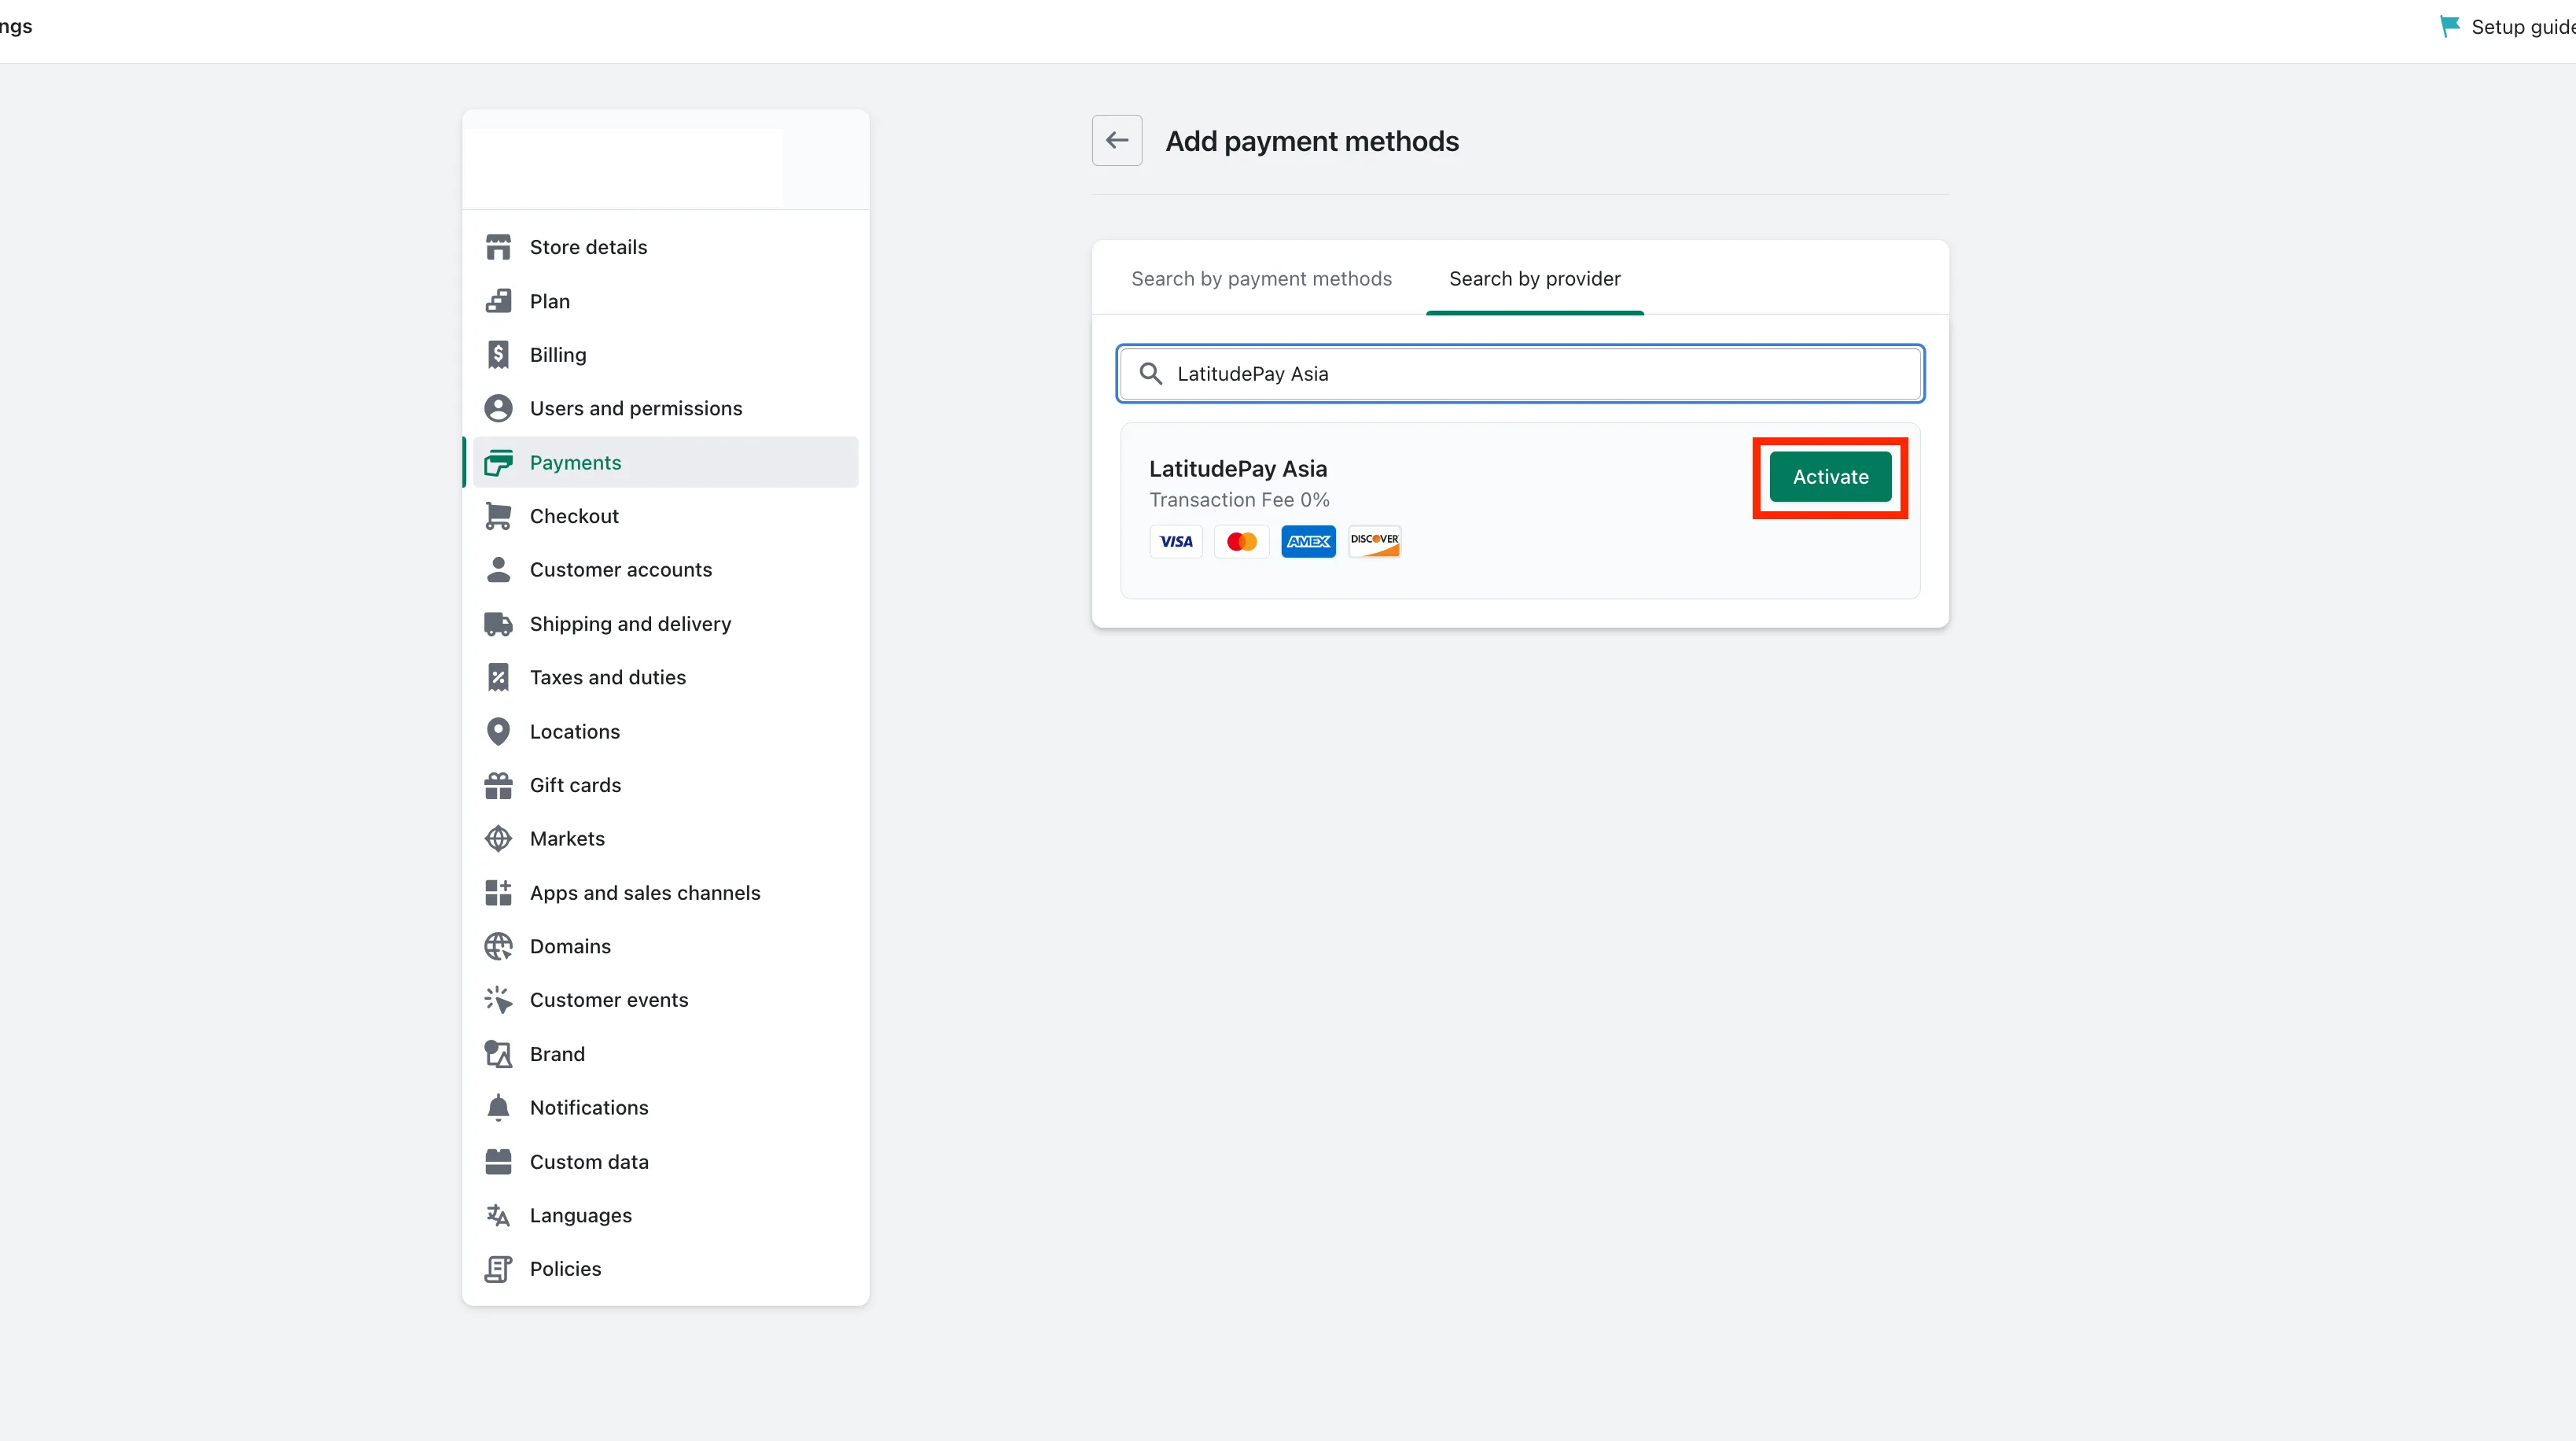Open Apps and sales channels
The width and height of the screenshot is (2576, 1441).
pos(666,893)
